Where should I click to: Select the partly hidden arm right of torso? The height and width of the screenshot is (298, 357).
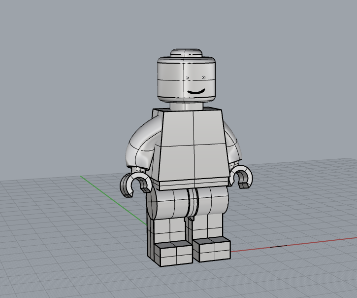233,144
